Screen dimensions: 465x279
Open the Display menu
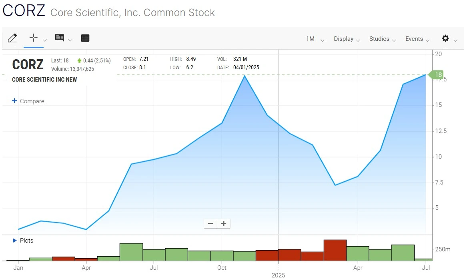pos(345,38)
